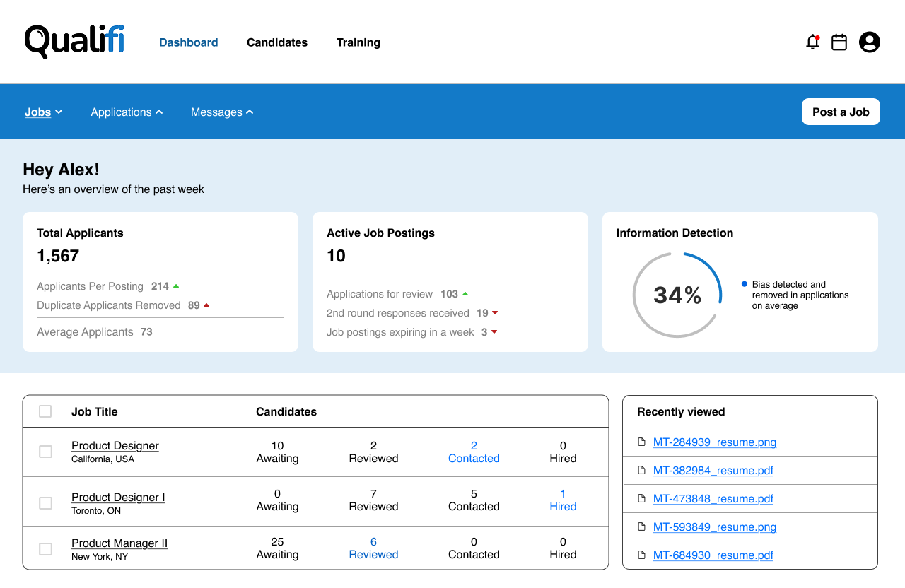The height and width of the screenshot is (588, 905).
Task: Check the Product Designer California row checkbox
Action: (x=45, y=452)
